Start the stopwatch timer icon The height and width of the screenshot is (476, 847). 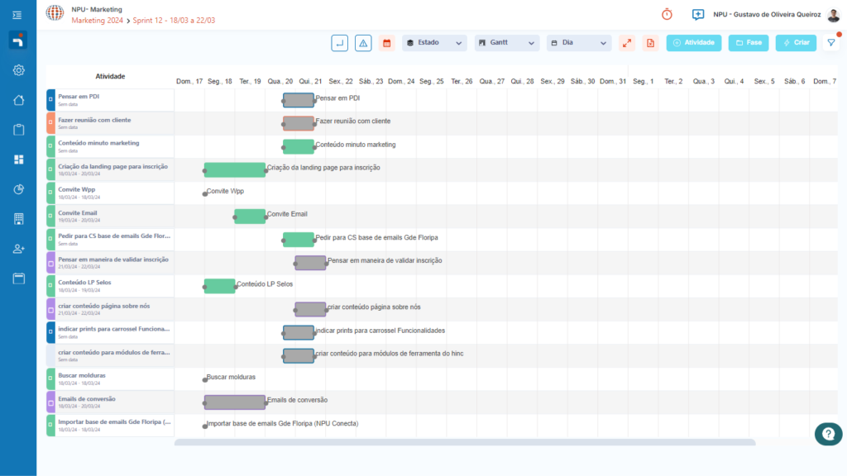(x=667, y=14)
